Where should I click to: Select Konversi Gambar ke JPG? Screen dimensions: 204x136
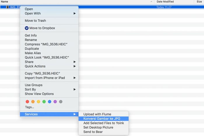[103, 119]
